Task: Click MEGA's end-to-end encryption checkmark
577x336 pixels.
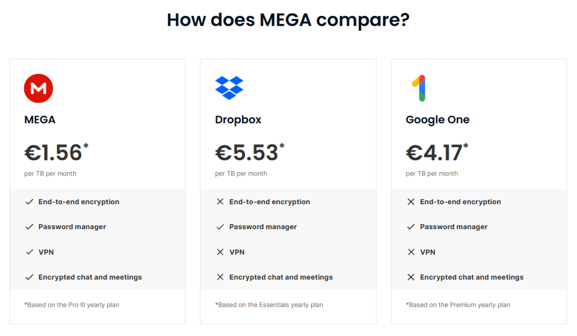Action: tap(29, 202)
